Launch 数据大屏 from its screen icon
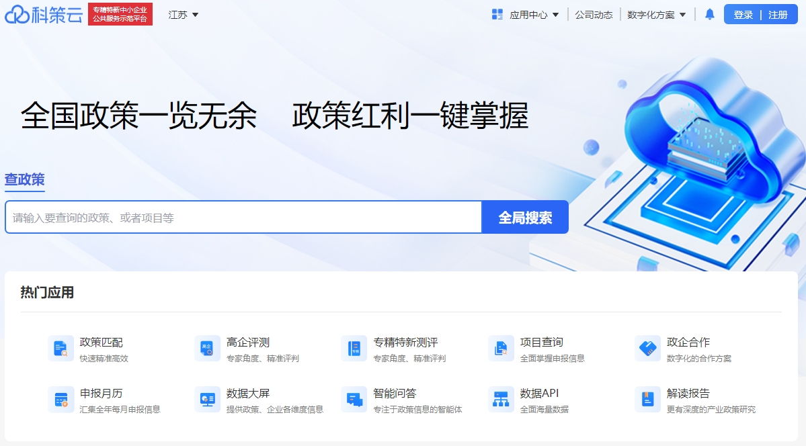The height and width of the screenshot is (446, 806). [x=207, y=399]
